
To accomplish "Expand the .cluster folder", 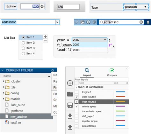I will [x=3, y=81].
